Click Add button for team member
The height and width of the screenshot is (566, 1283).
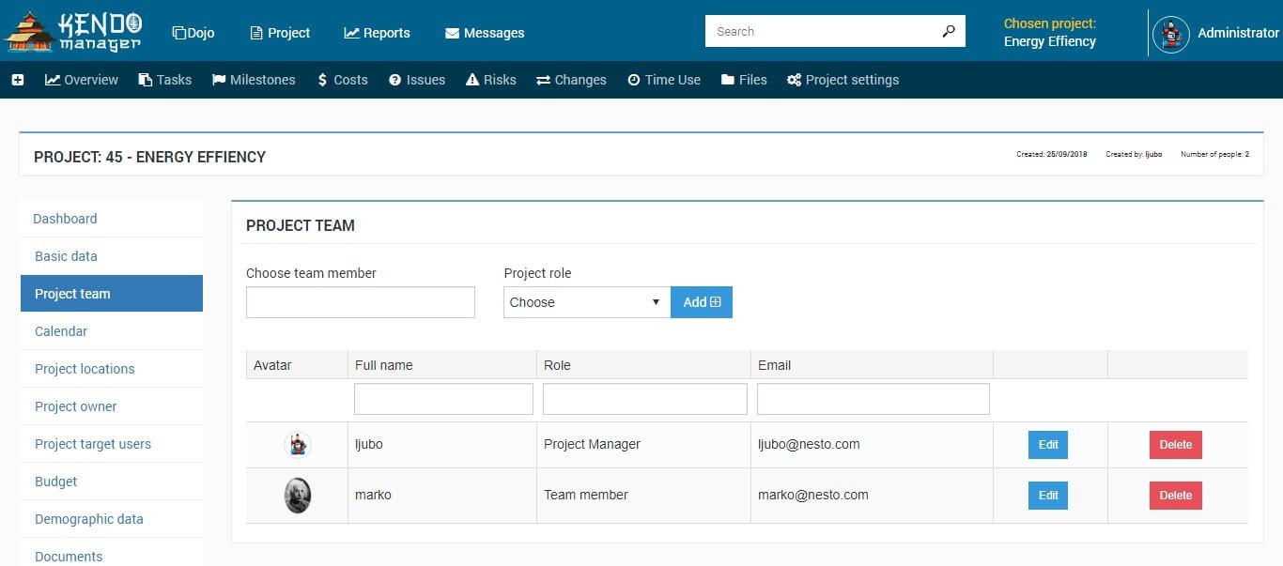(702, 302)
